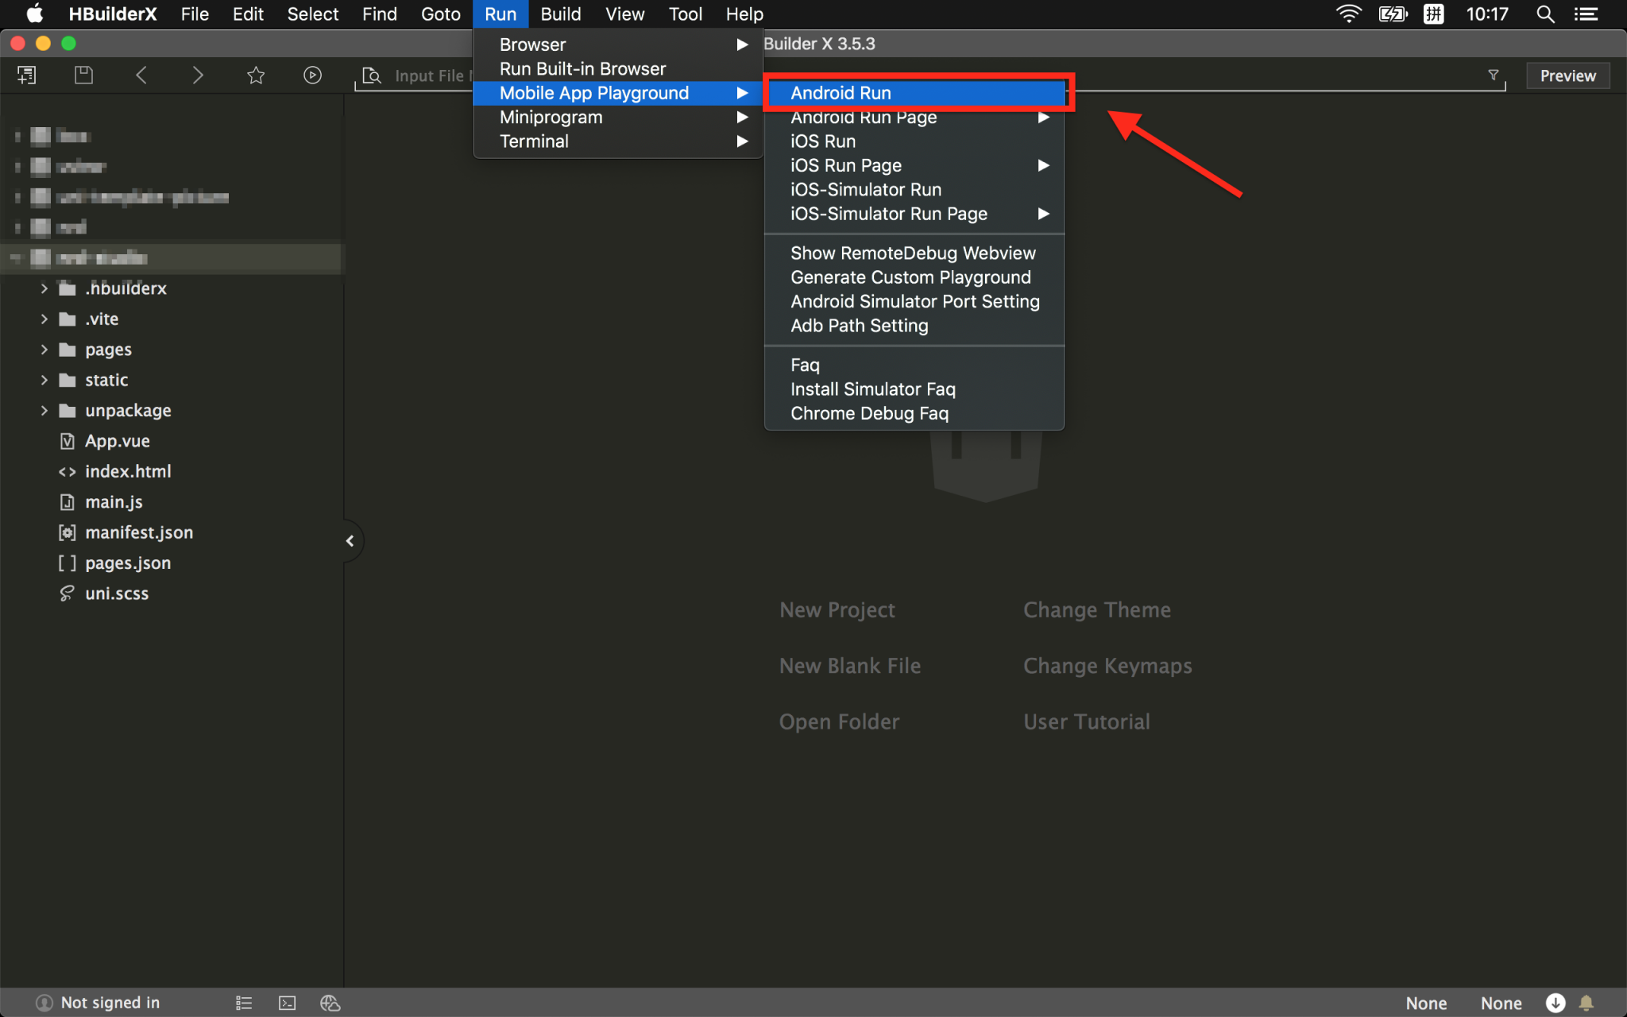Click the notification bell icon
1627x1017 pixels.
1586,1003
